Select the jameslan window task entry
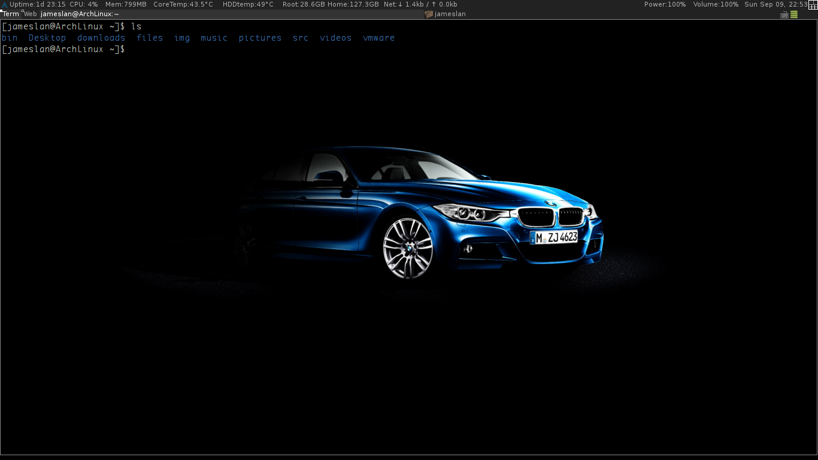Image resolution: width=818 pixels, height=460 pixels. point(445,14)
